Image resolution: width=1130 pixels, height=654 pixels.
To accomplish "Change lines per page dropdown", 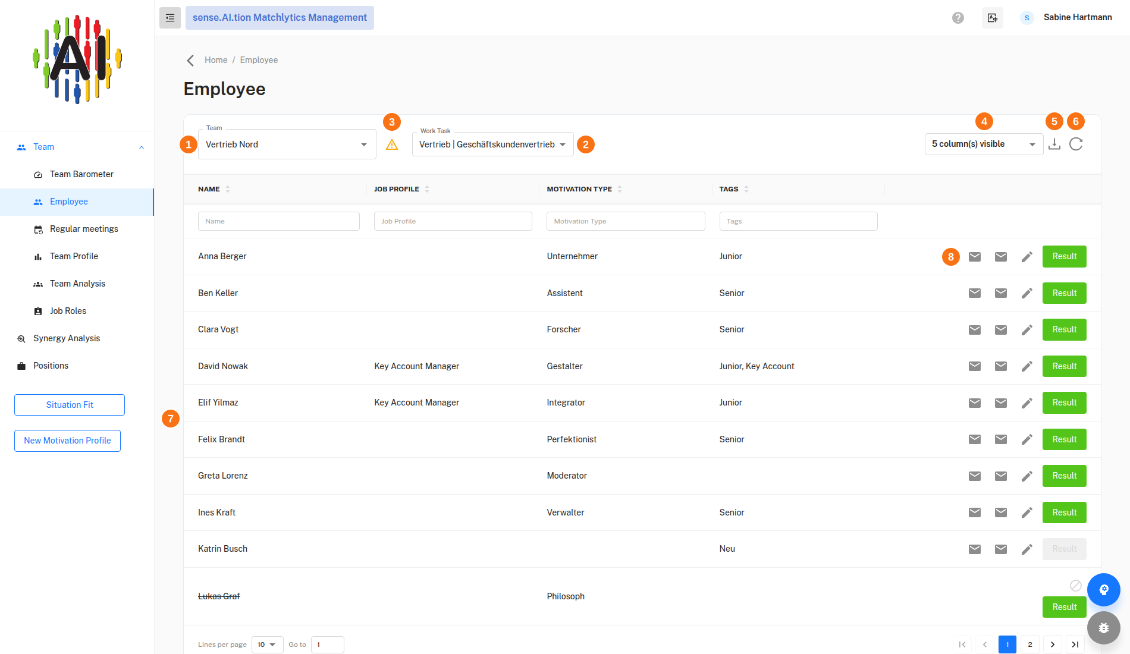I will coord(268,644).
